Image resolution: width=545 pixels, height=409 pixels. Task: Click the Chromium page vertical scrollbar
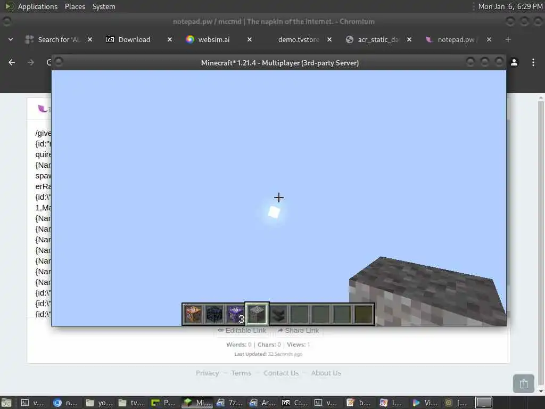point(541,243)
